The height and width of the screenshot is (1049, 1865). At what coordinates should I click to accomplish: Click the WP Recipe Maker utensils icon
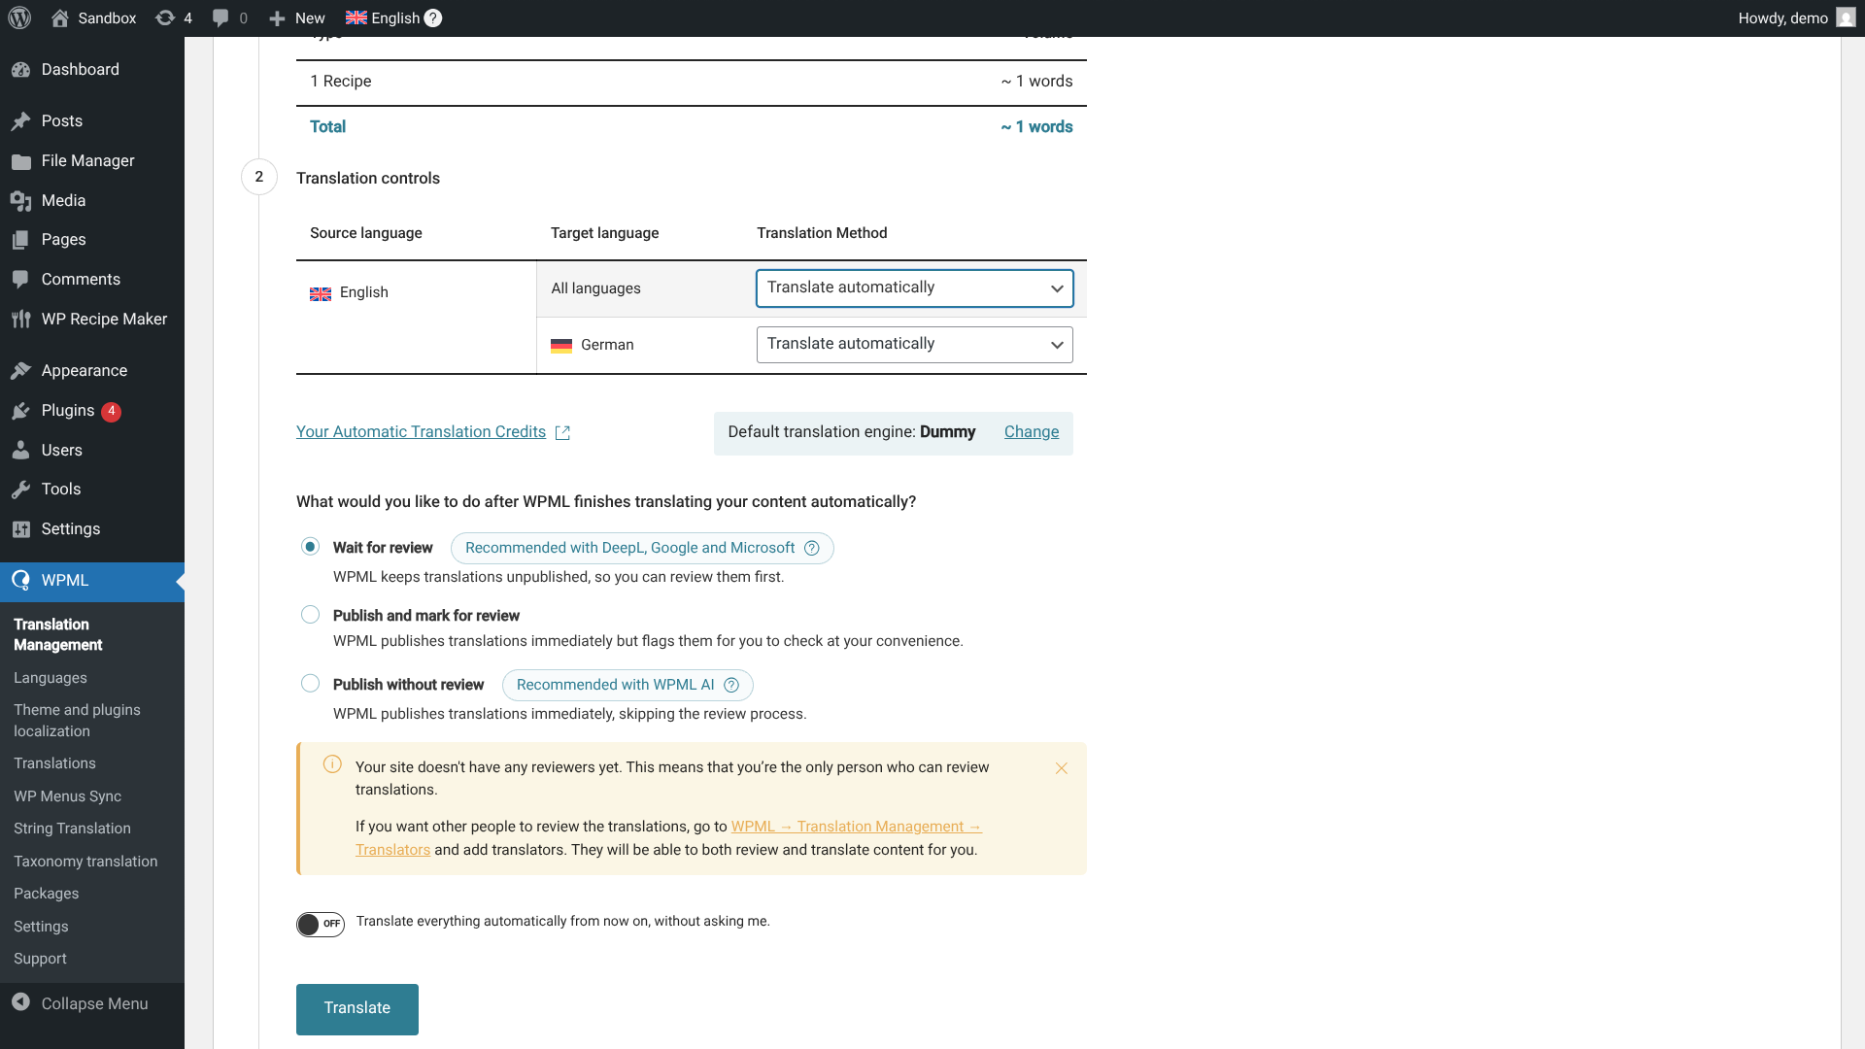(x=21, y=320)
